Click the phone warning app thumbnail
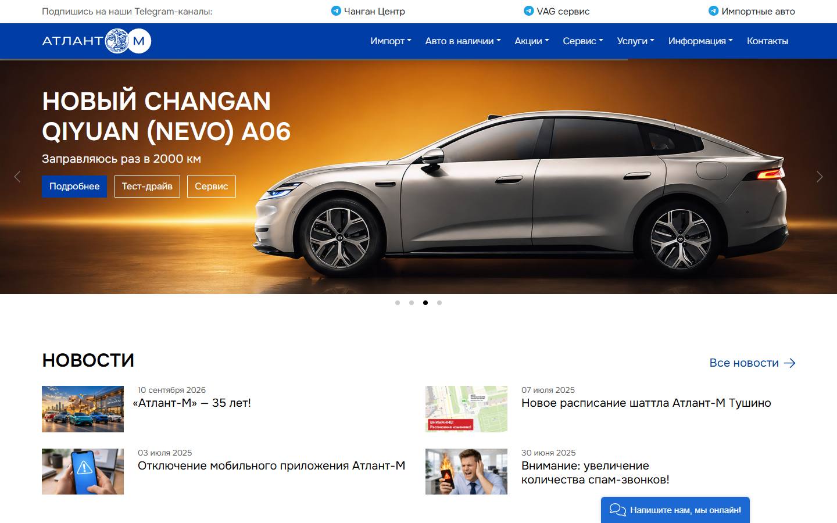The height and width of the screenshot is (523, 837). point(83,471)
